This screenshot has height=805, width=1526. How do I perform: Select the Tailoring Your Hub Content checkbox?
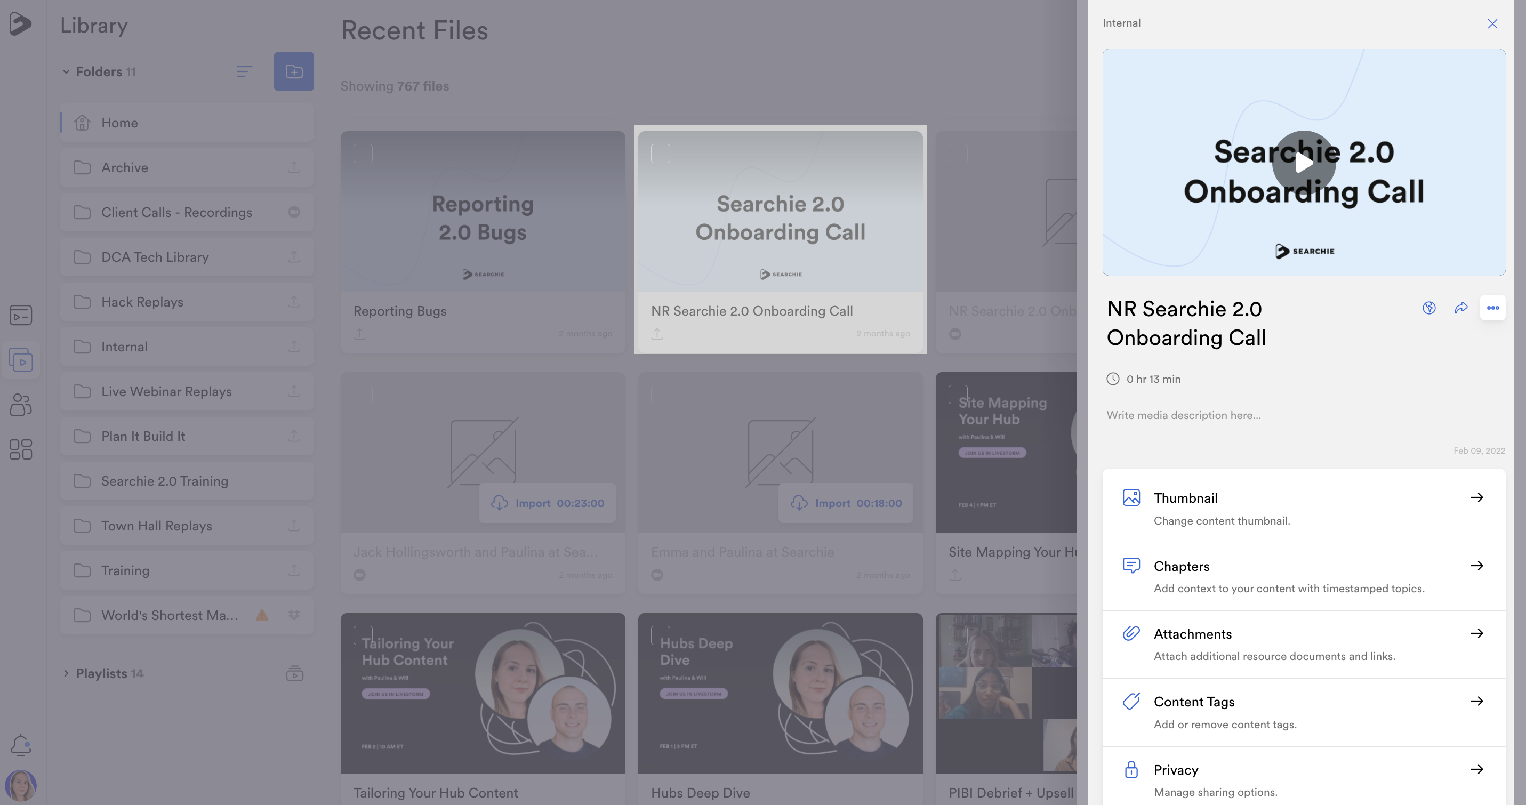coord(363,635)
